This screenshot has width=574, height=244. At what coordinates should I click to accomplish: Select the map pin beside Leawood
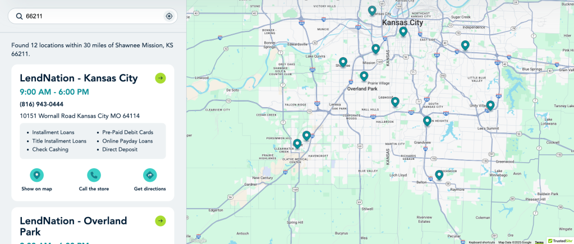coord(395,102)
